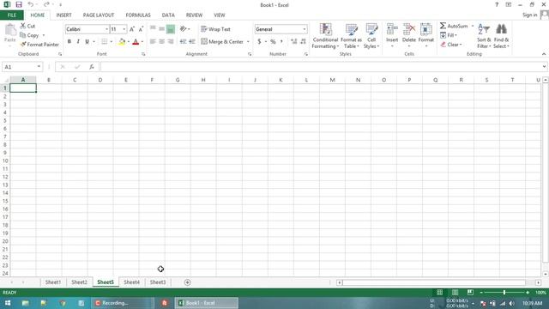This screenshot has width=549, height=309.
Task: Click Decrease Decimal icon
Action: [303, 42]
